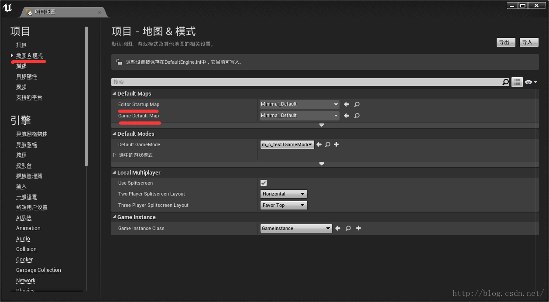Open Animation engine settings

pos(28,228)
